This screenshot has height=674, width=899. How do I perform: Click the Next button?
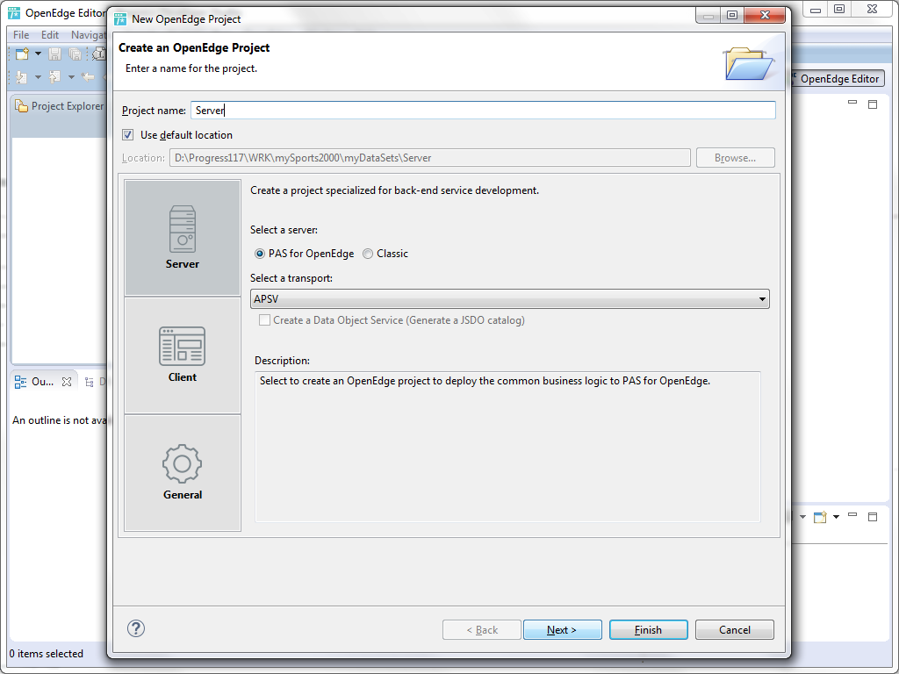563,630
